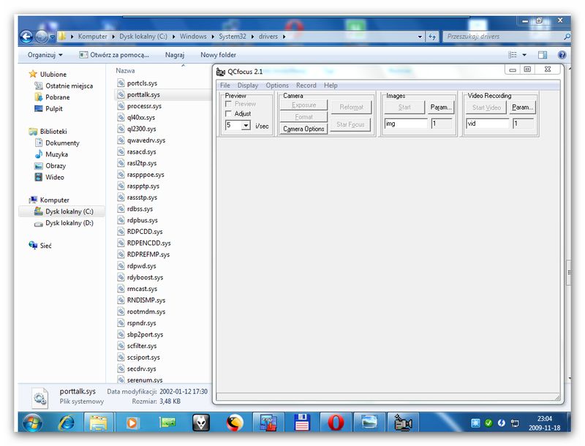The image size is (585, 446).
Task: Expand the breadcrumb arrow after Komputer
Action: 113,37
